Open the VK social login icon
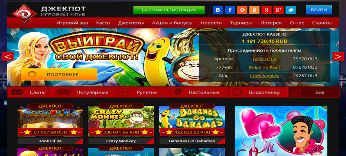The image size is (346, 156). (x=218, y=10)
